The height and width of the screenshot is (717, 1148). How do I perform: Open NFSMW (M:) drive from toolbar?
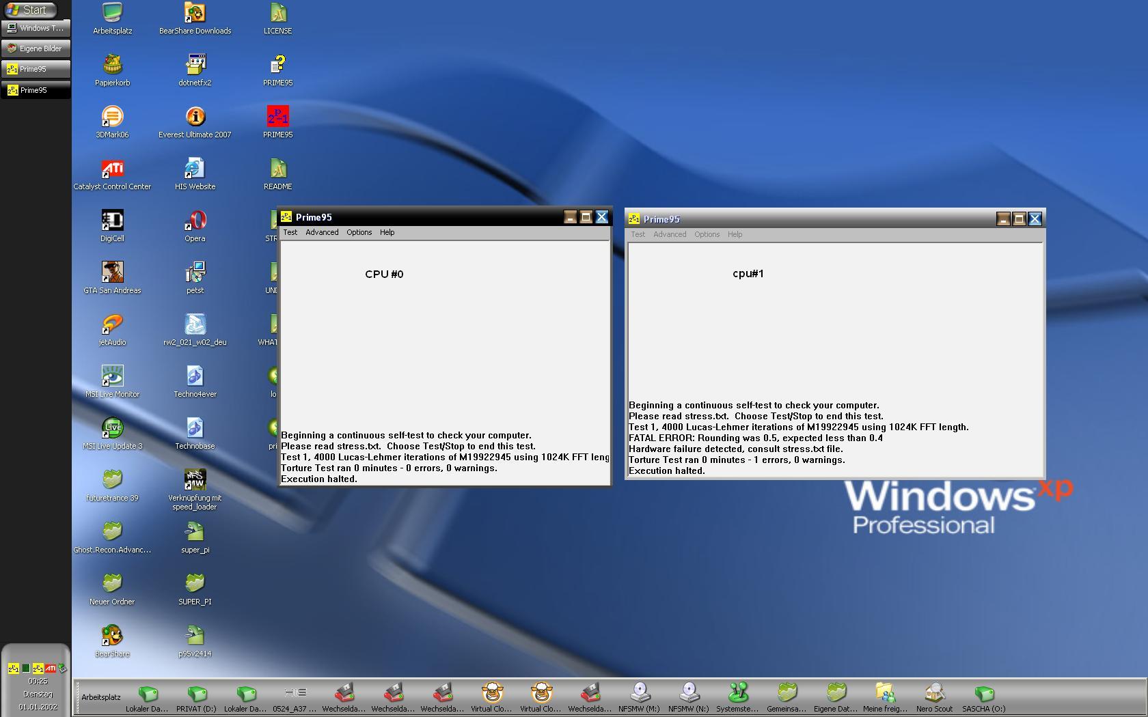639,699
